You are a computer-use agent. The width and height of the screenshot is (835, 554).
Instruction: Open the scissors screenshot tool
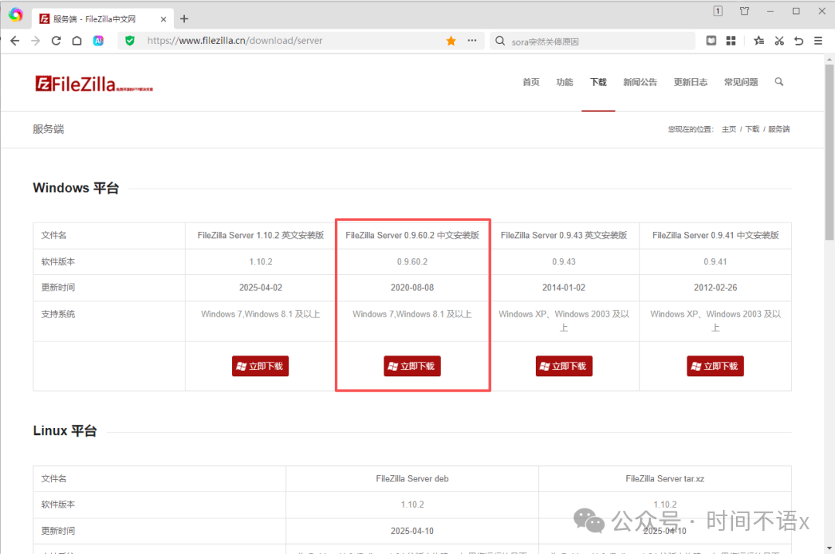779,41
